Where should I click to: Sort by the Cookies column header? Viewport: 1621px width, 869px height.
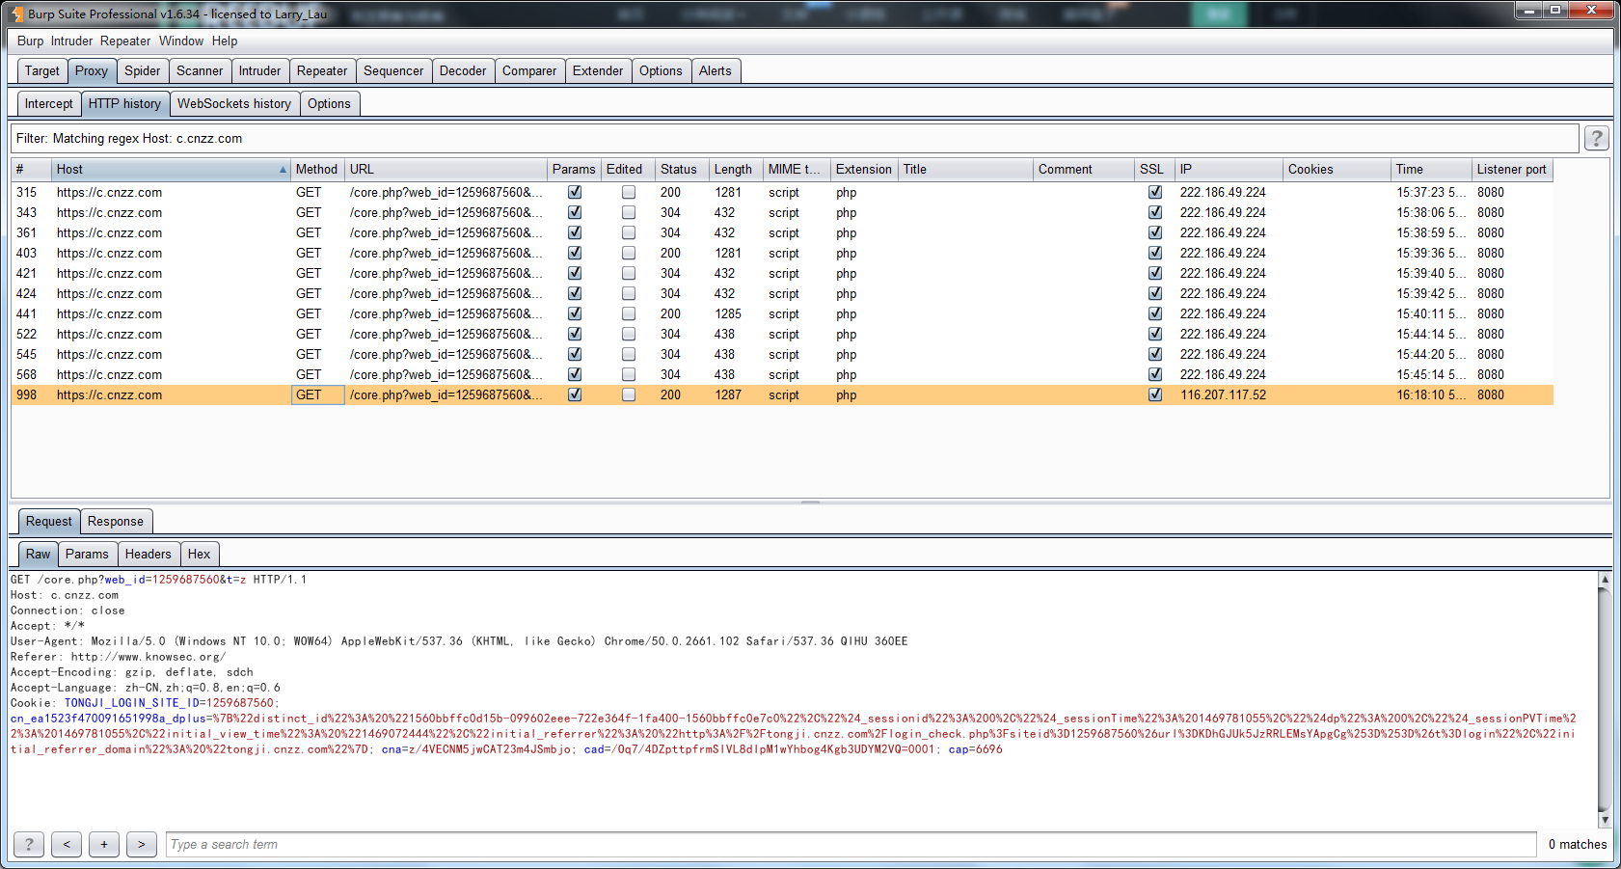[x=1337, y=169]
